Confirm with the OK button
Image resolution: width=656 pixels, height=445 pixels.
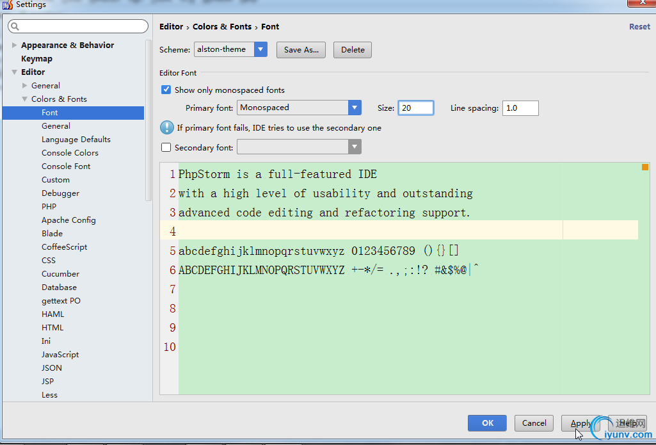coord(488,423)
